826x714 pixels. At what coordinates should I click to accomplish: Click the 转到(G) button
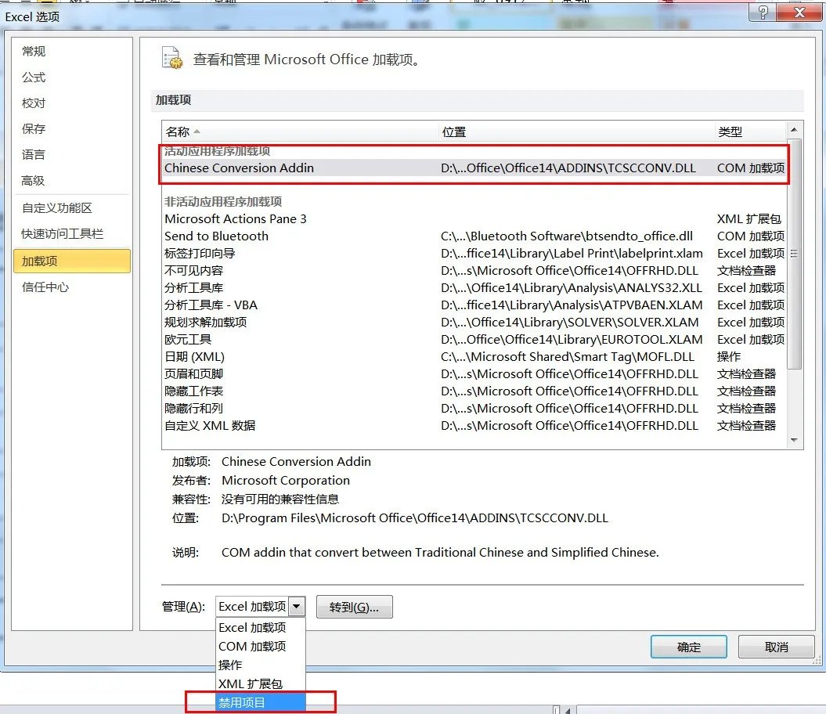click(354, 606)
